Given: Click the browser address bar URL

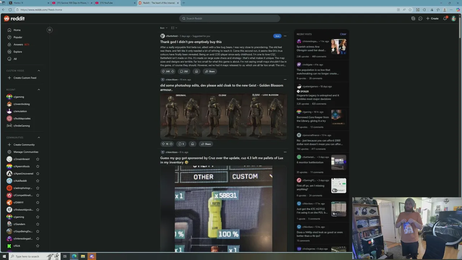Looking at the screenshot, I should pos(41,10).
